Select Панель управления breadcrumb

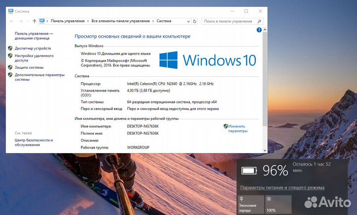(67, 21)
